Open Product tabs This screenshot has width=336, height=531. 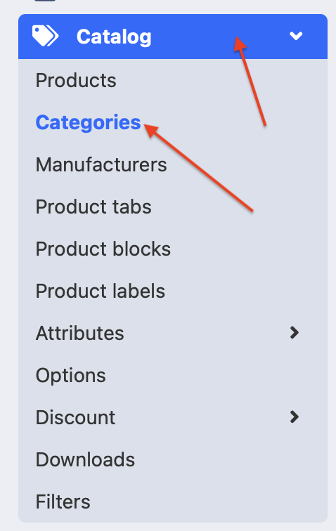coord(93,206)
